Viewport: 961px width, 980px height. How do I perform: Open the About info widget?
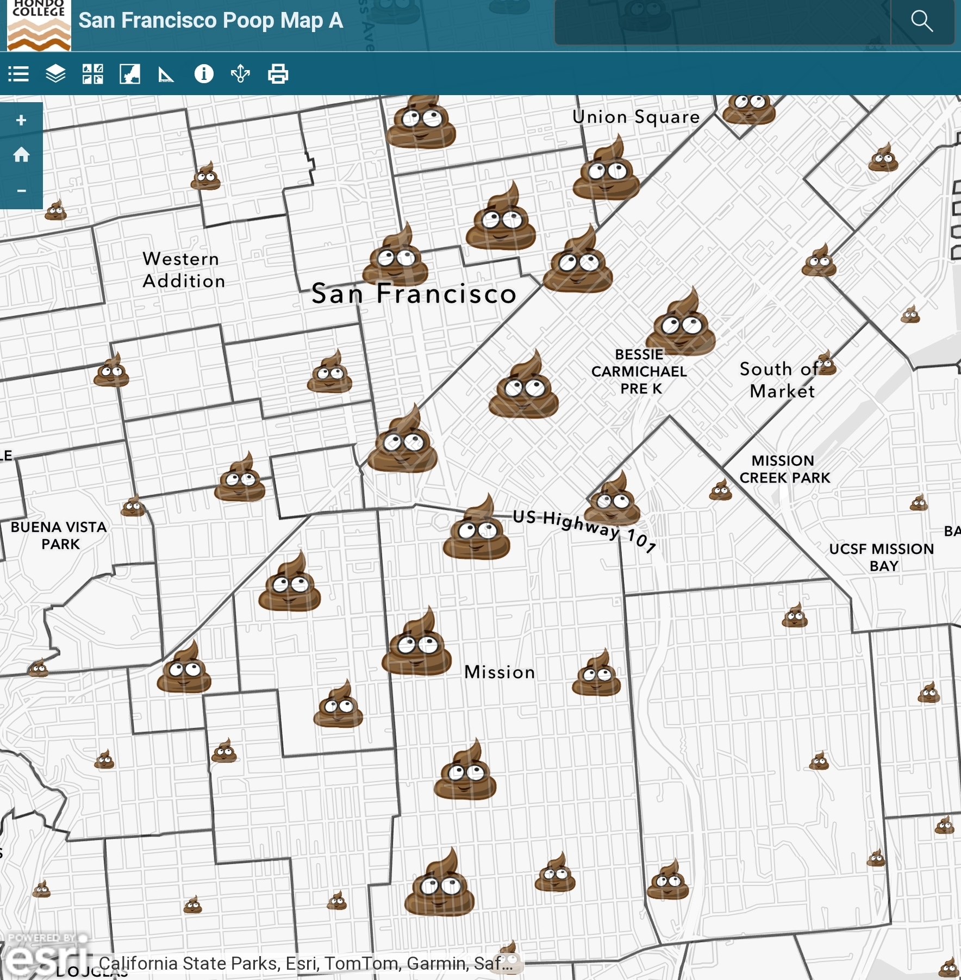tap(204, 74)
